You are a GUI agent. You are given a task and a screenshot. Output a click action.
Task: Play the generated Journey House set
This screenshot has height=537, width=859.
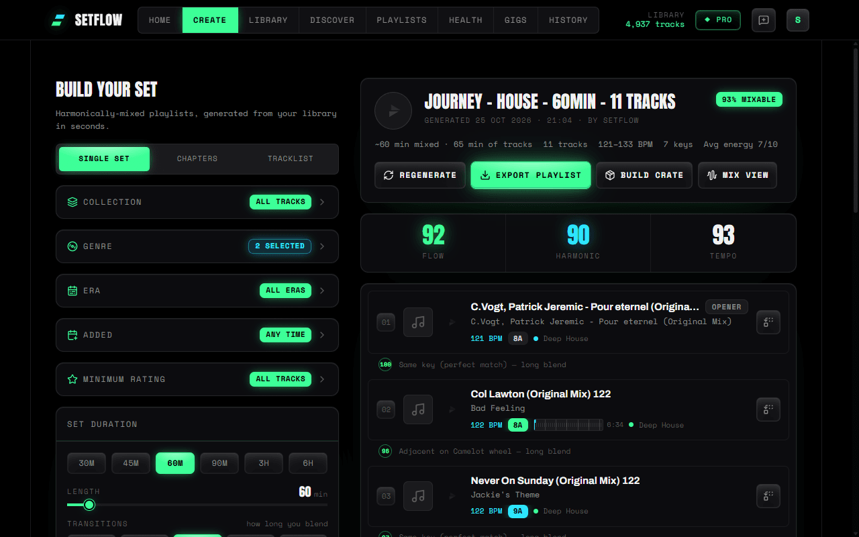393,111
